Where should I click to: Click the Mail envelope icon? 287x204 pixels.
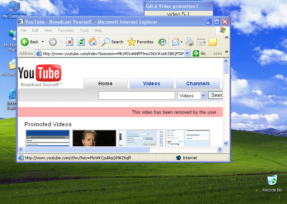click(x=176, y=42)
